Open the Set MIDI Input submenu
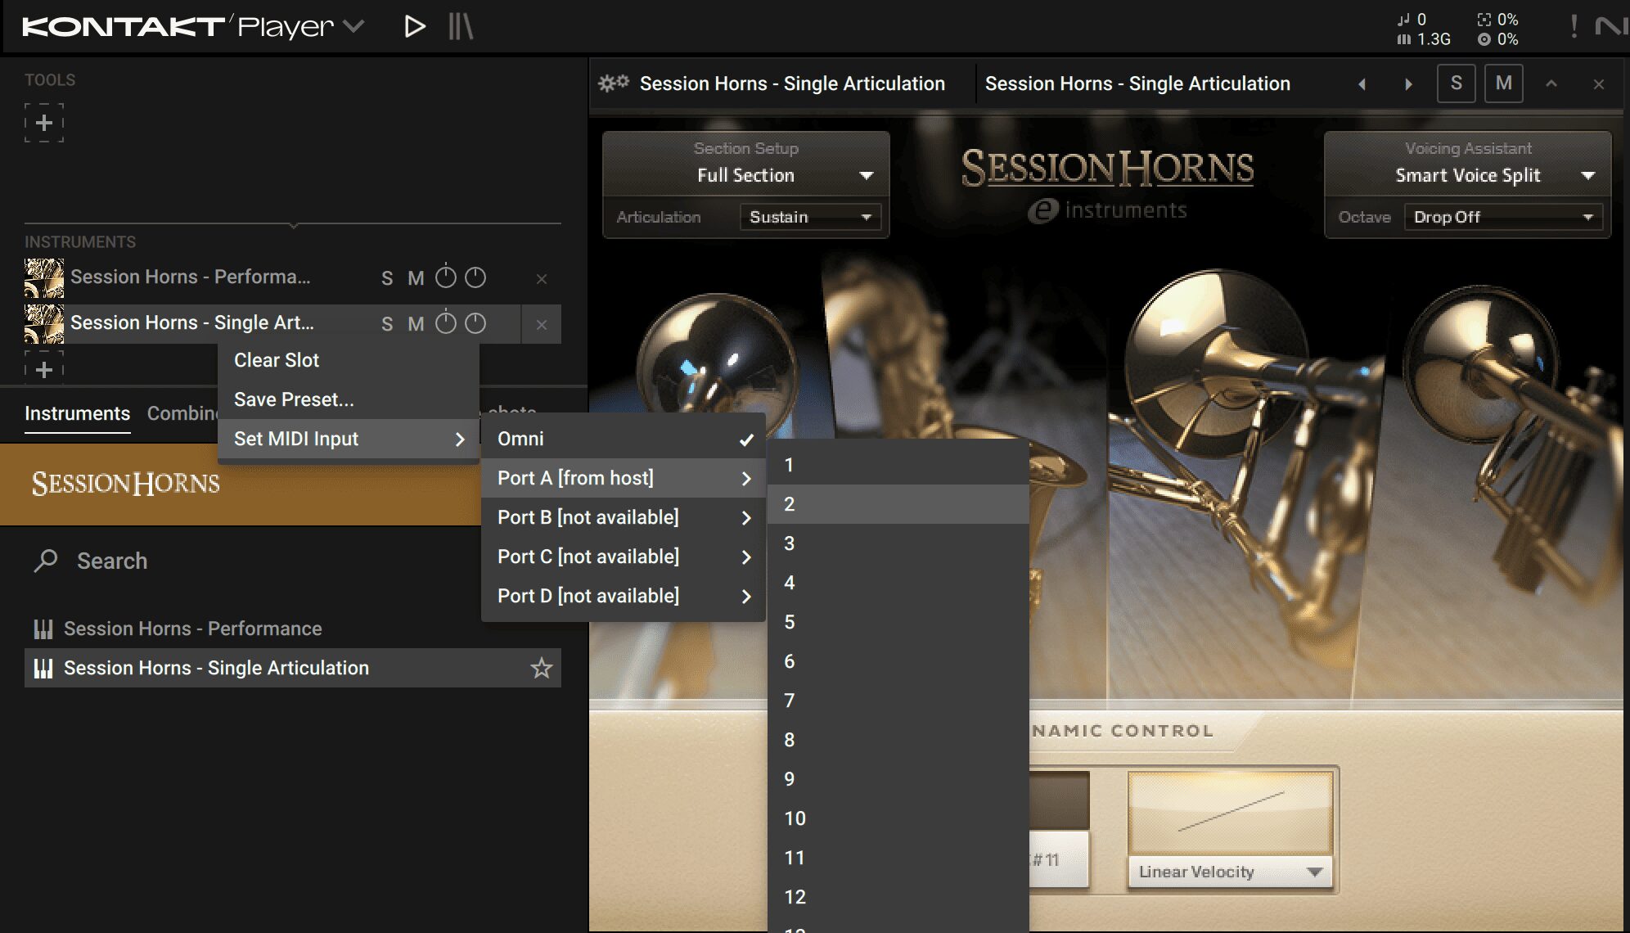 [349, 439]
